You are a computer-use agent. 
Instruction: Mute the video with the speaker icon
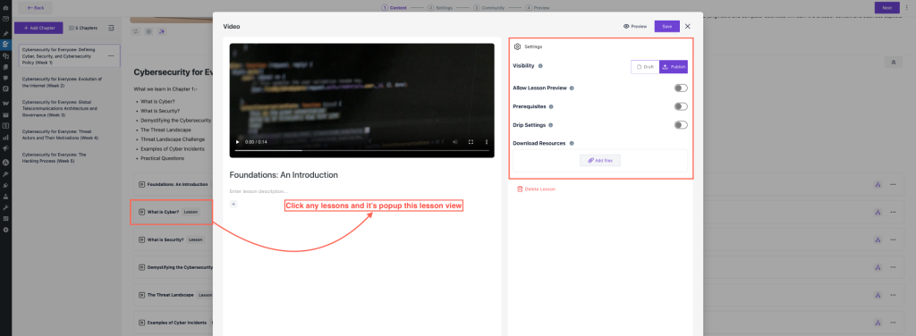click(455, 142)
